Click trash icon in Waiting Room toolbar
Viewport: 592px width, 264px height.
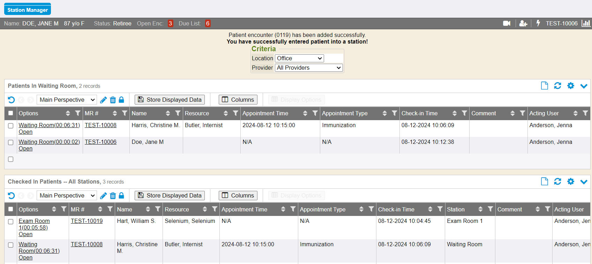coord(113,100)
